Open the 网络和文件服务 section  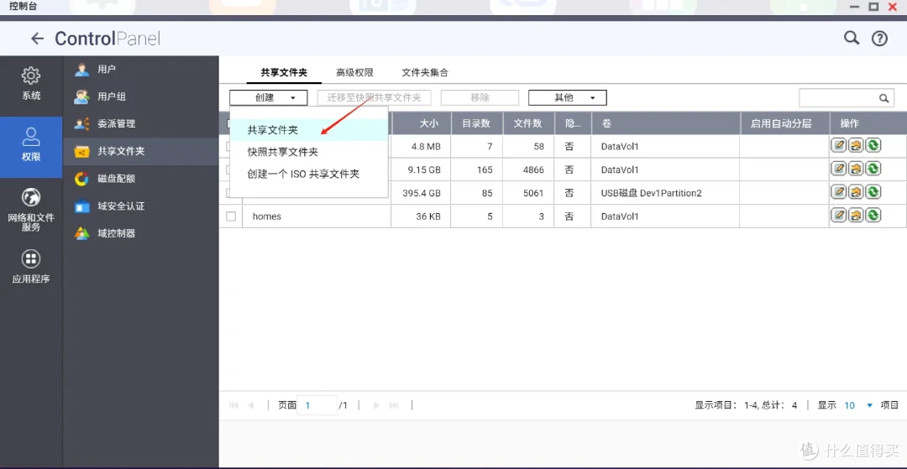[31, 210]
